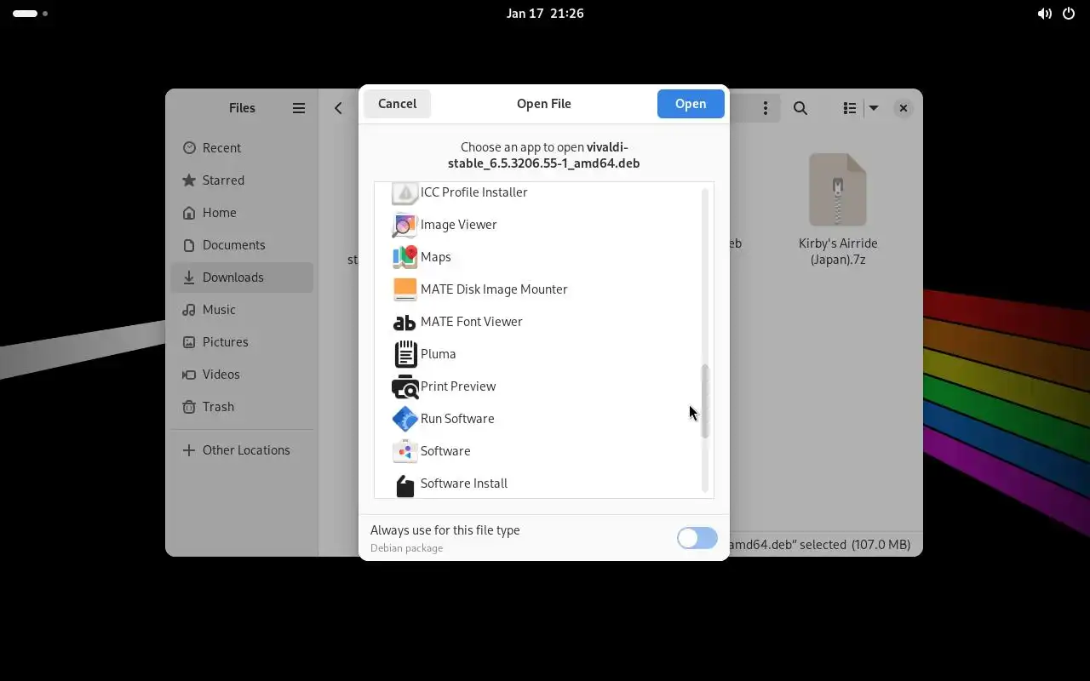Viewport: 1090px width, 681px height.
Task: Open Pictures in Files sidebar
Action: [242, 342]
